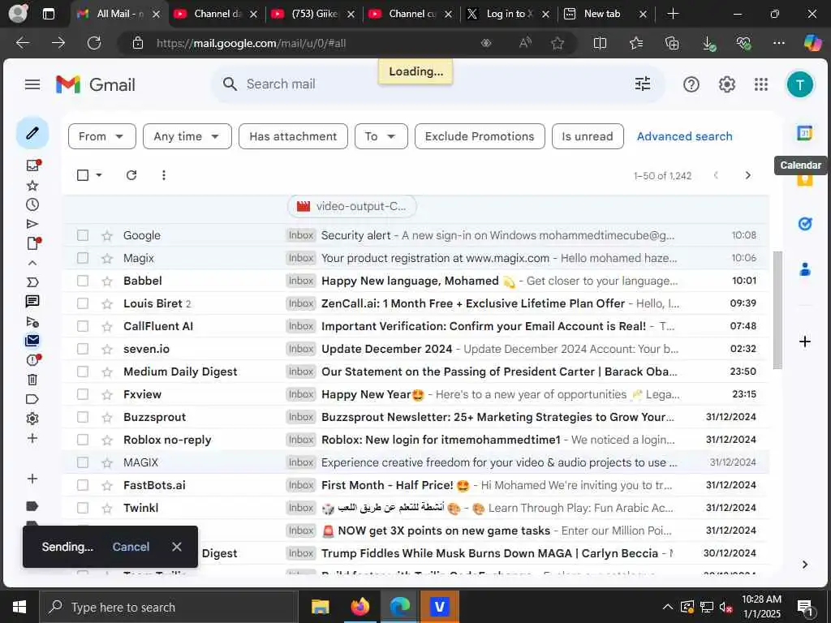Show search options sliders icon
831x623 pixels.
(643, 84)
